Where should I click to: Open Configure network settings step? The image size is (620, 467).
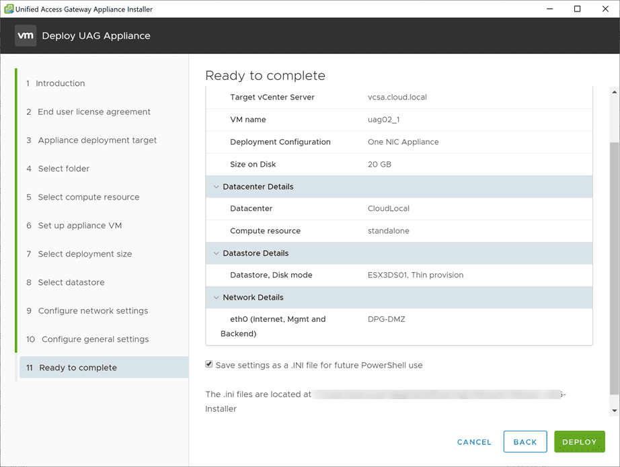tap(93, 311)
